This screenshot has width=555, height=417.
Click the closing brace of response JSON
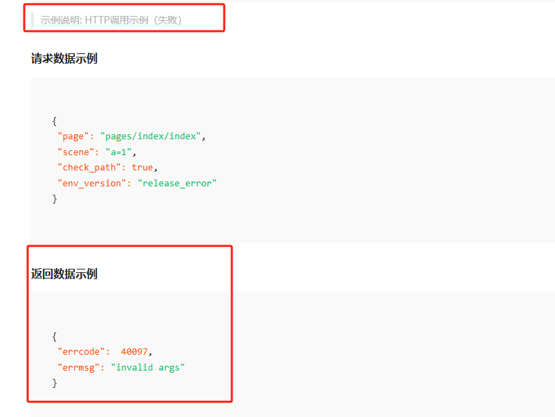click(x=55, y=383)
